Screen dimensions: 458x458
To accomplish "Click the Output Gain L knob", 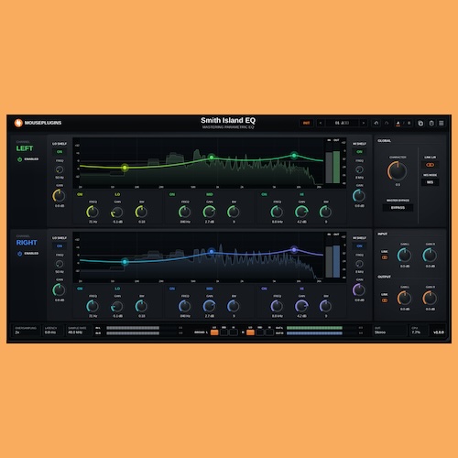I will click(404, 299).
